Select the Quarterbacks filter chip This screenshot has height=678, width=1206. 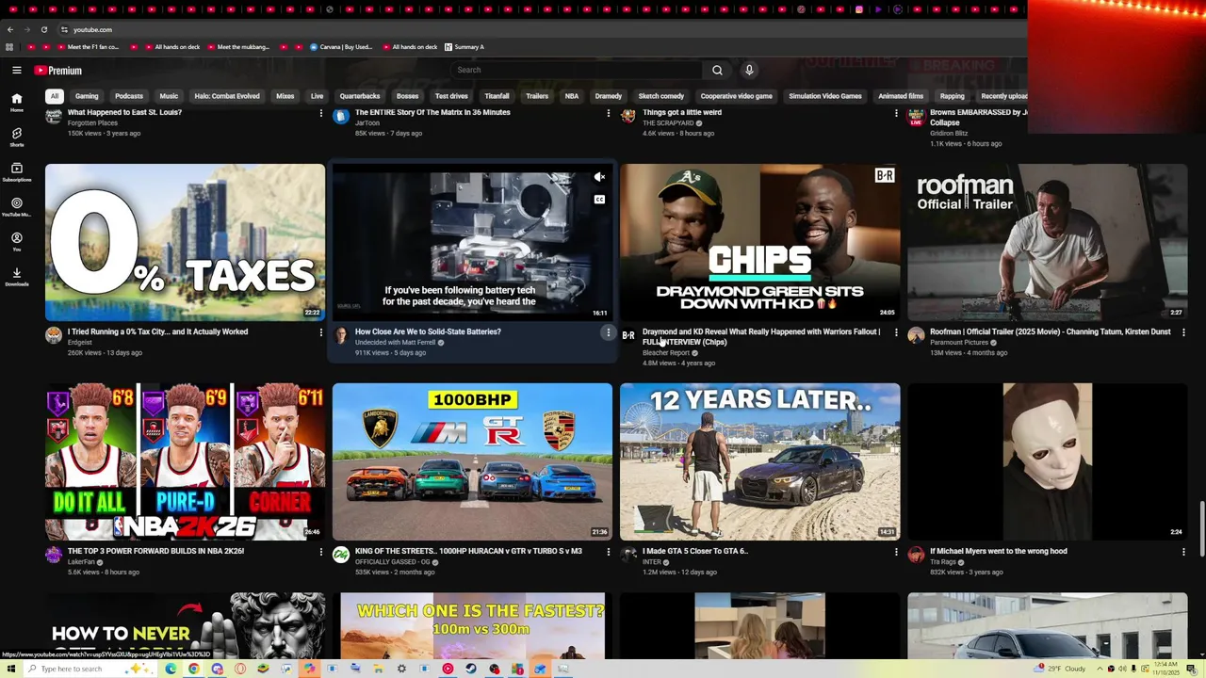click(360, 96)
